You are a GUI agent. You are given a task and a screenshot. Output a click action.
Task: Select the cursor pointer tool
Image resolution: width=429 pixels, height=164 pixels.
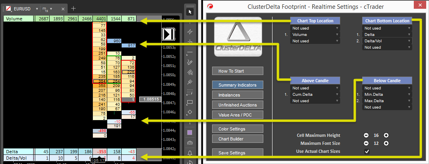[x=190, y=12]
